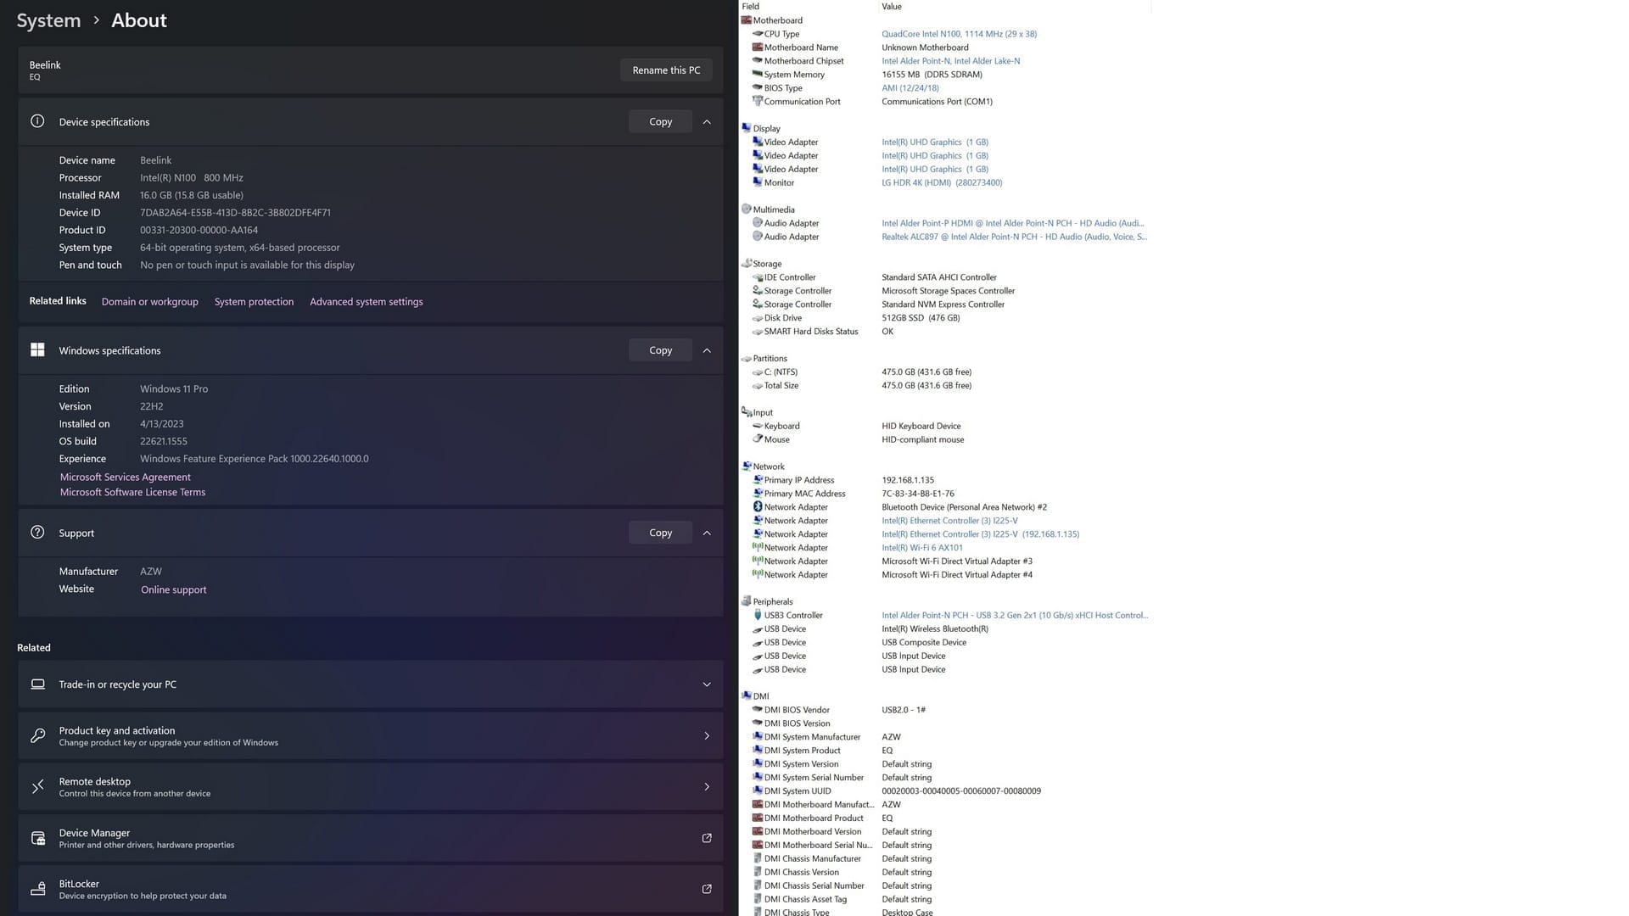Collapse the Support section chevron
1629x916 pixels.
tap(707, 533)
